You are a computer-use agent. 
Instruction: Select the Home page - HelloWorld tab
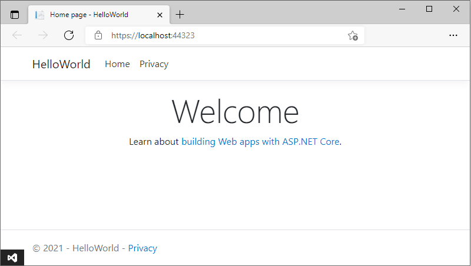click(x=99, y=14)
